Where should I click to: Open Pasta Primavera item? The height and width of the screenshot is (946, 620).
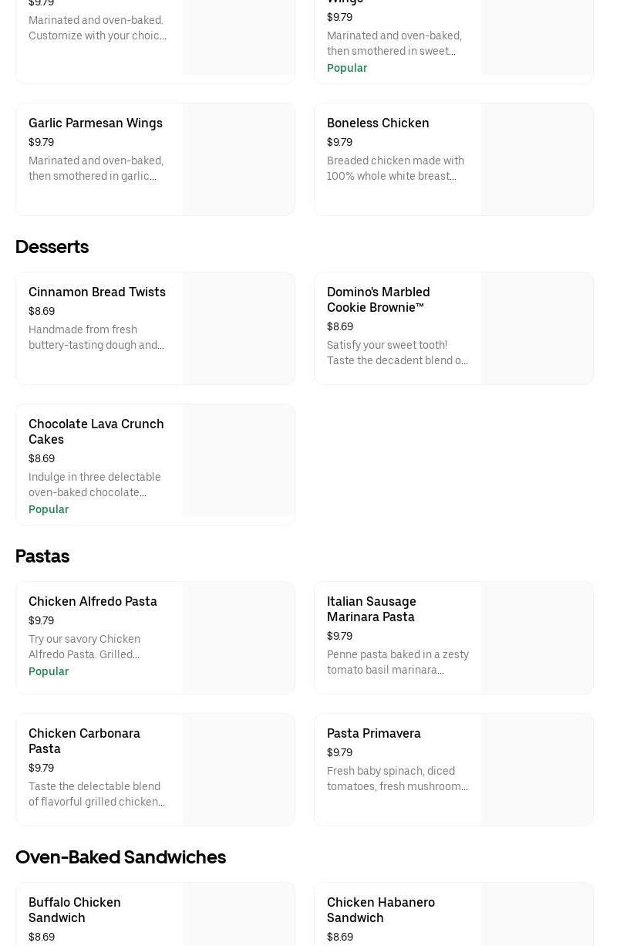[x=453, y=769]
